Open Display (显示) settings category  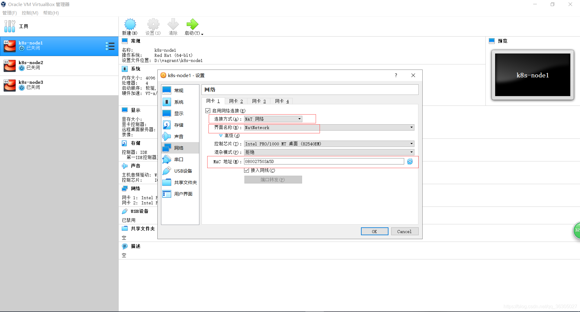tap(180, 113)
